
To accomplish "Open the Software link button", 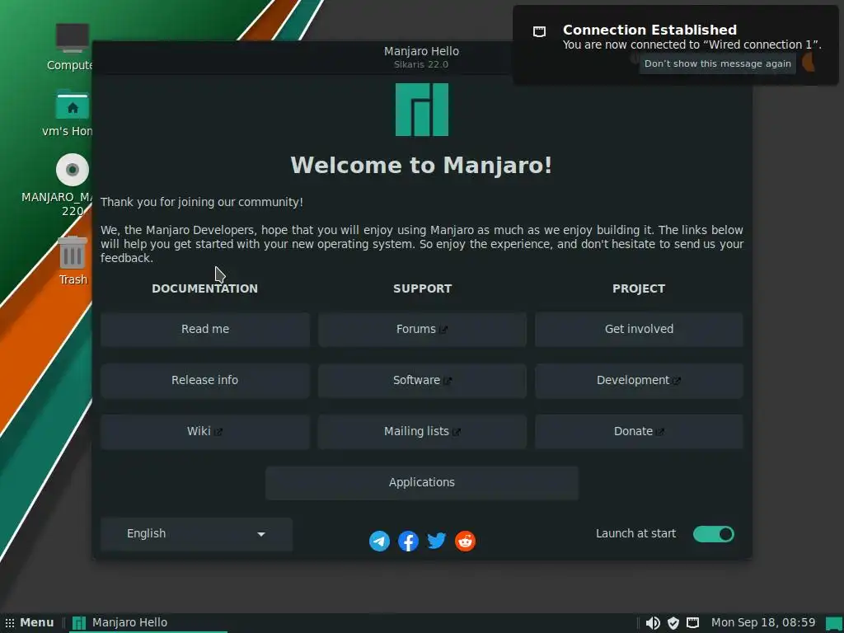I will click(422, 380).
